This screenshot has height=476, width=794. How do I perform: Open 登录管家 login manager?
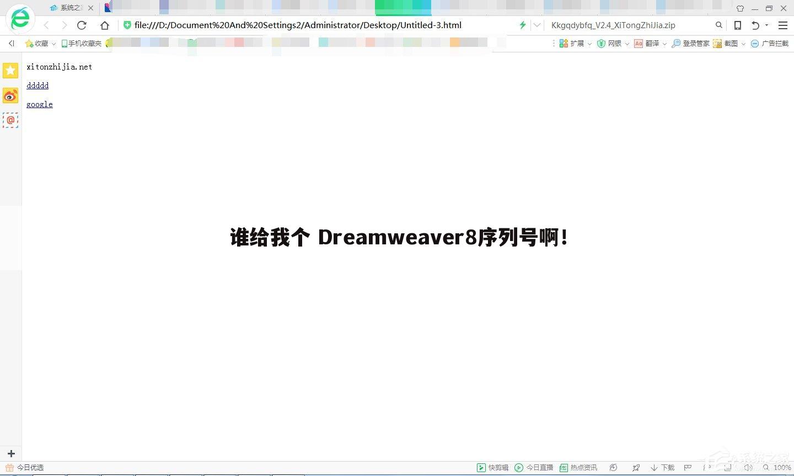tap(690, 43)
